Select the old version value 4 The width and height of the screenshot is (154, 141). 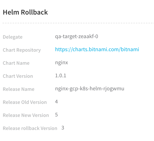coord(56,102)
